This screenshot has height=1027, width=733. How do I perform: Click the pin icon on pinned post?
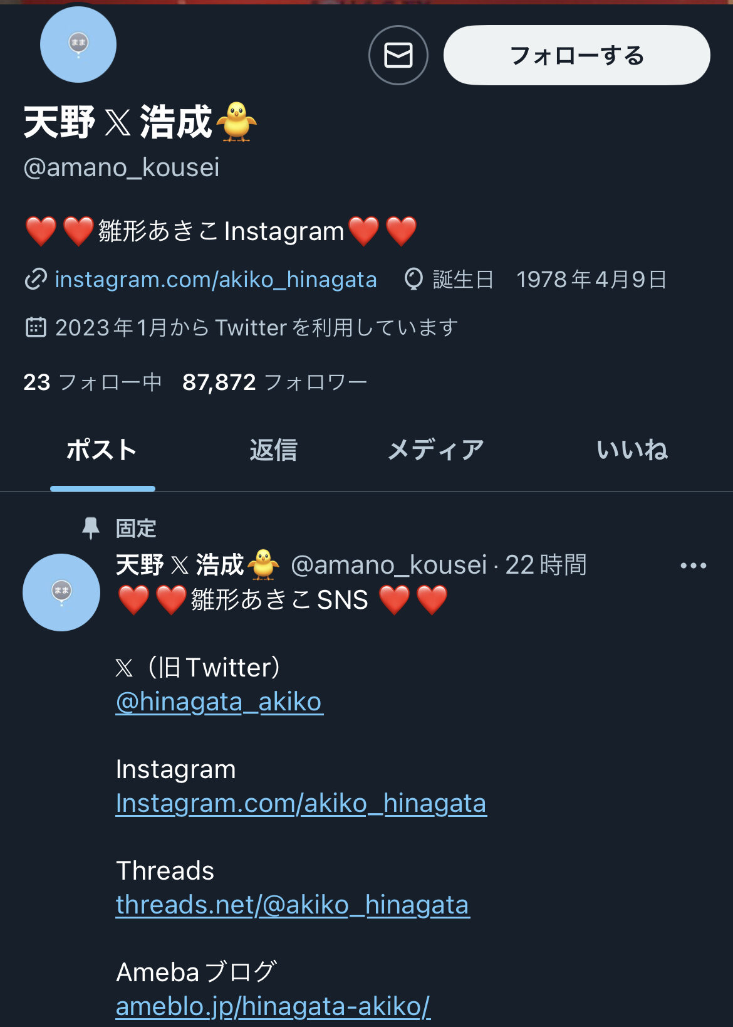91,528
